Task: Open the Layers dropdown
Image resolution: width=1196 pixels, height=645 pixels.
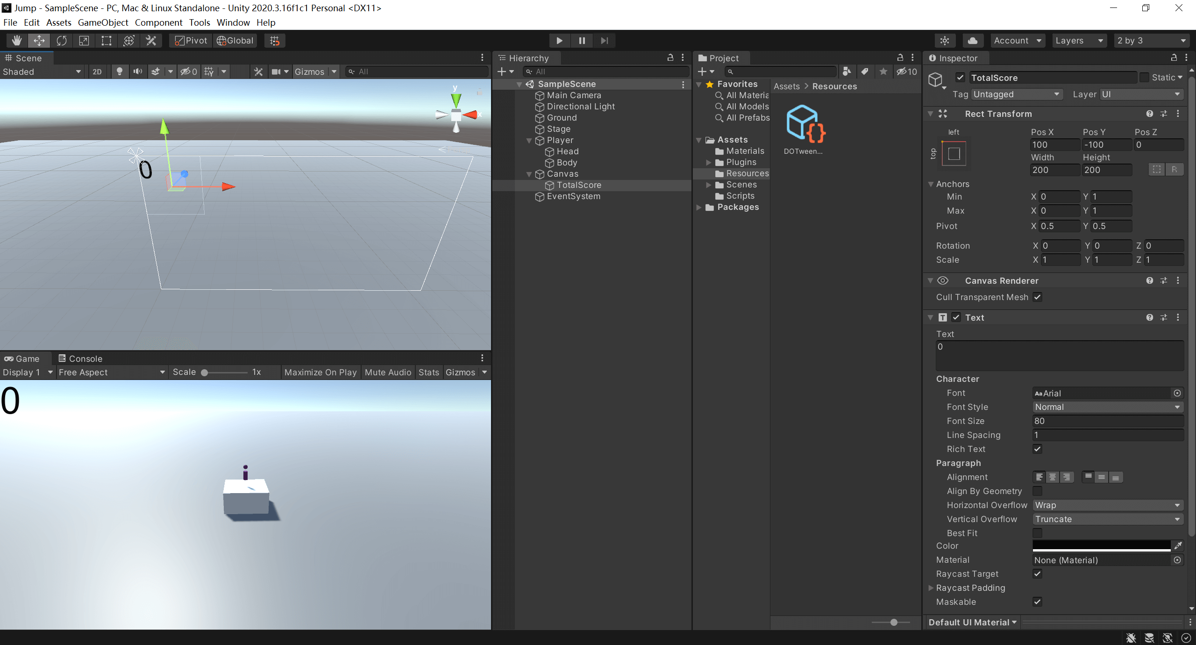Action: coord(1079,41)
